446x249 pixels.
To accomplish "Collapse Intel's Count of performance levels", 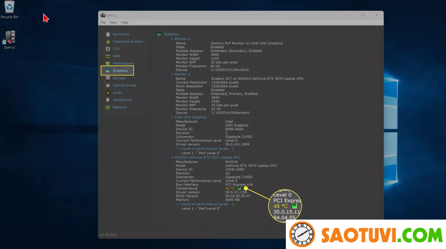I will (x=178, y=149).
